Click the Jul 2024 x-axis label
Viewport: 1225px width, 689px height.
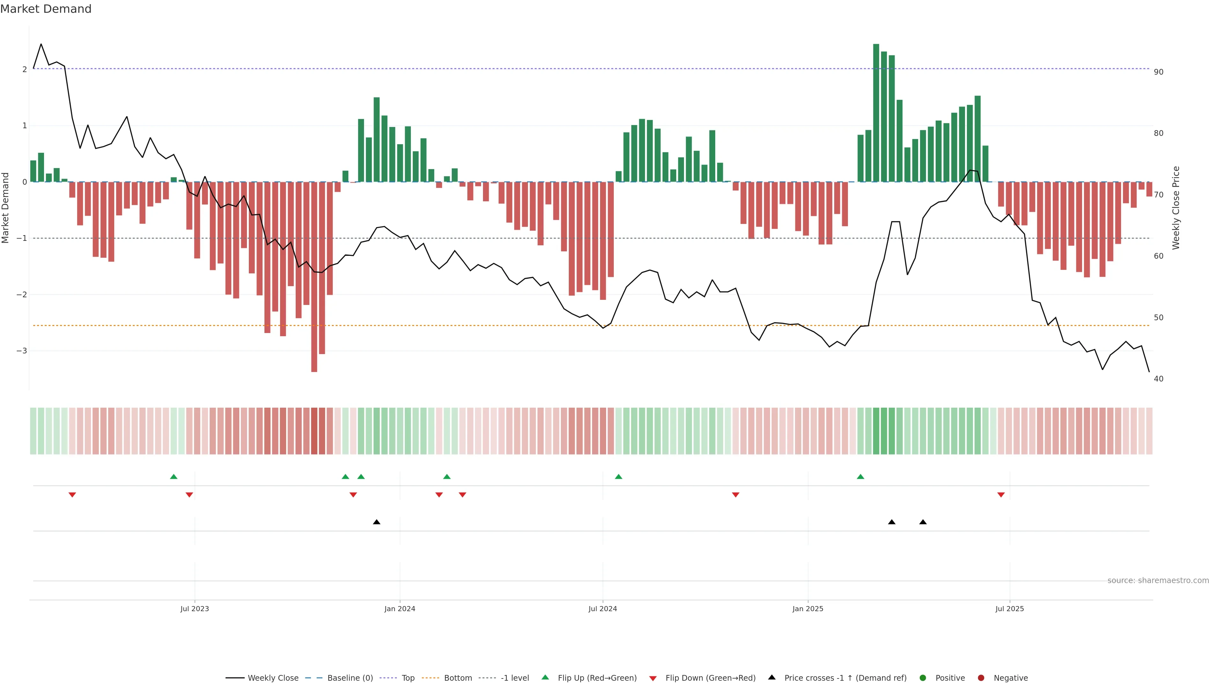coord(603,609)
